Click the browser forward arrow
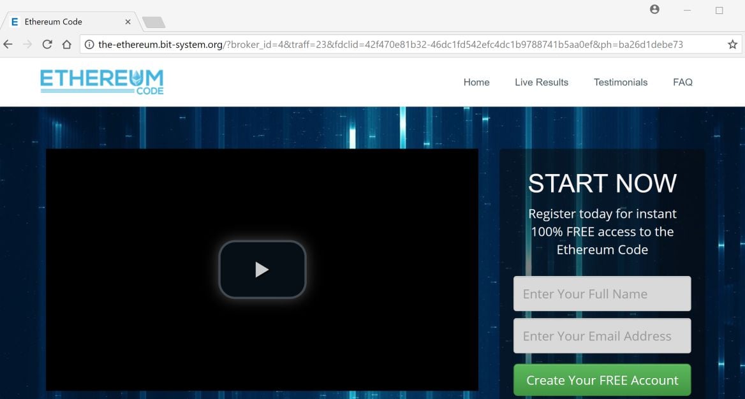 [27, 44]
